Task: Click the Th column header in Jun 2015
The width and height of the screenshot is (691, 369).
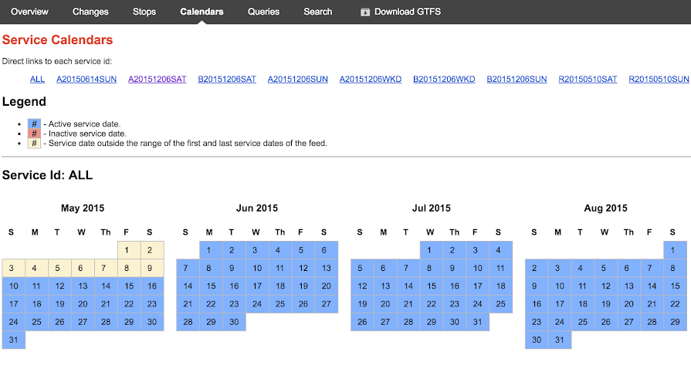Action: [279, 232]
